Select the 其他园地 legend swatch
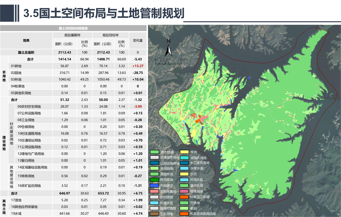 [154, 168]
